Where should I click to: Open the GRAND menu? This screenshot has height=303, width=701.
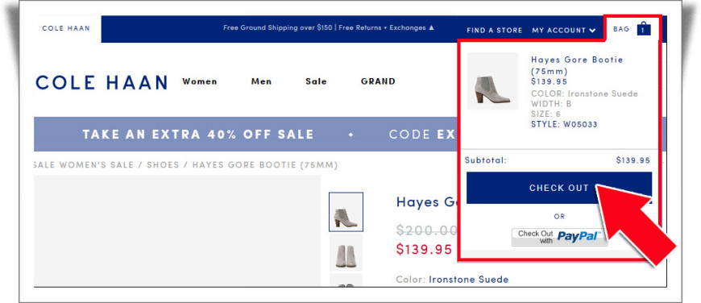tap(378, 81)
